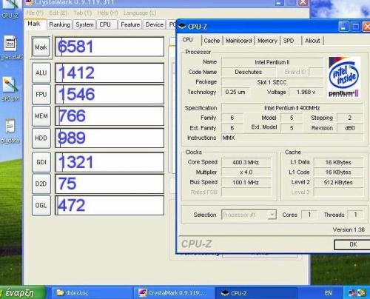Click the Package value 'Slot 1 SECC'
The width and height of the screenshot is (370, 299).
tap(272, 82)
